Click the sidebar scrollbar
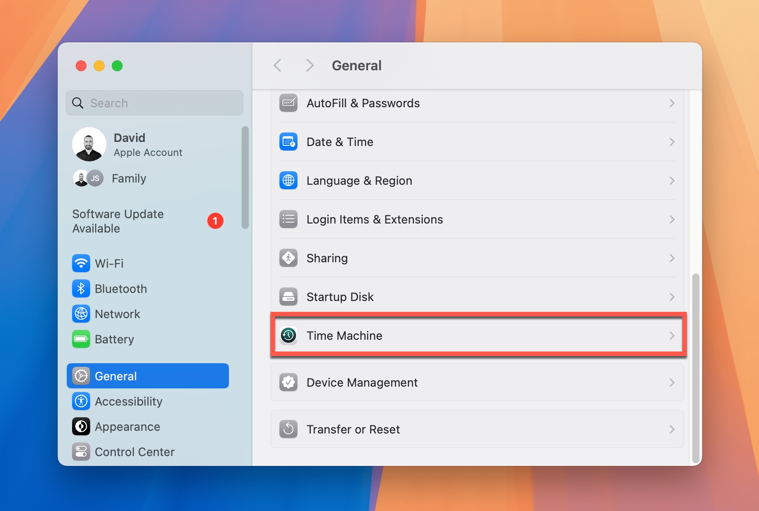 (245, 178)
